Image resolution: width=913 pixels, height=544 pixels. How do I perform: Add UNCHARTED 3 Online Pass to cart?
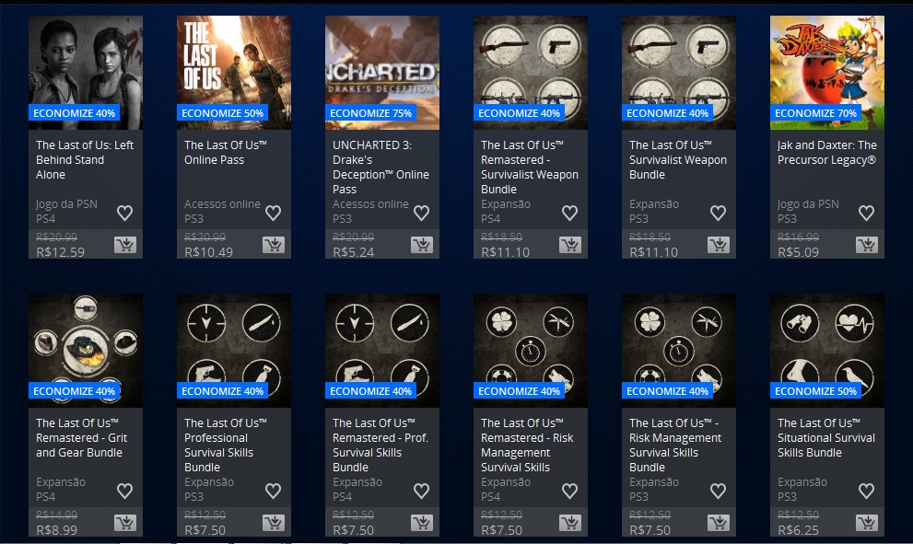pos(422,245)
